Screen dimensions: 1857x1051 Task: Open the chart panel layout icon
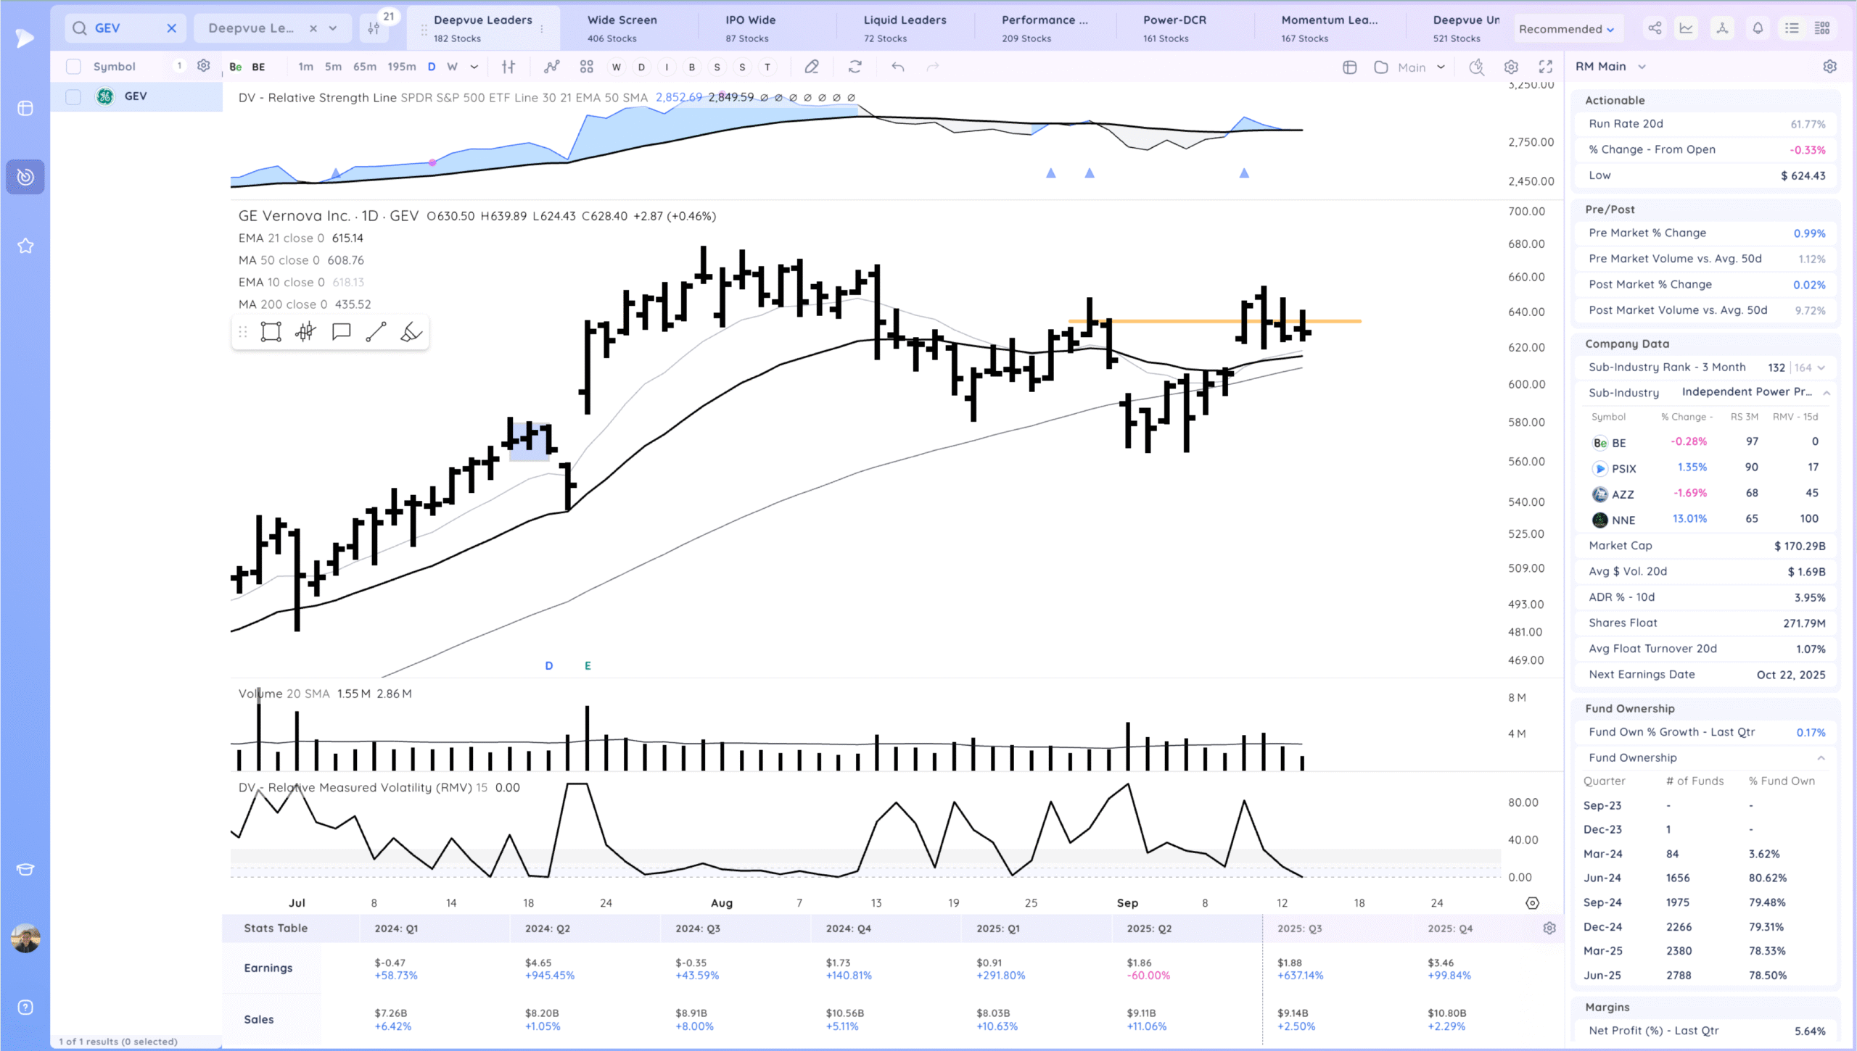point(1350,67)
